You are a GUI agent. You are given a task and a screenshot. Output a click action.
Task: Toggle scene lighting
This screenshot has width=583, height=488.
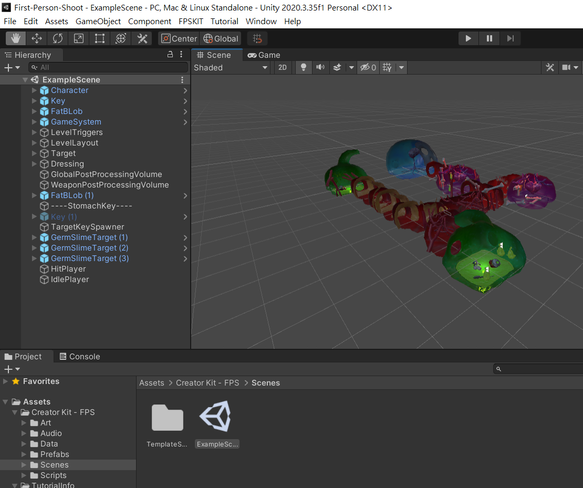point(304,67)
